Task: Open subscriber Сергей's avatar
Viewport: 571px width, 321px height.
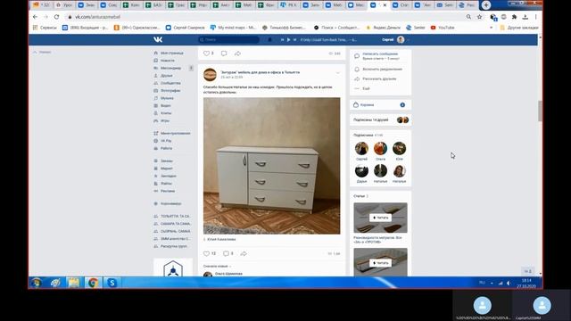Action: 361,149
